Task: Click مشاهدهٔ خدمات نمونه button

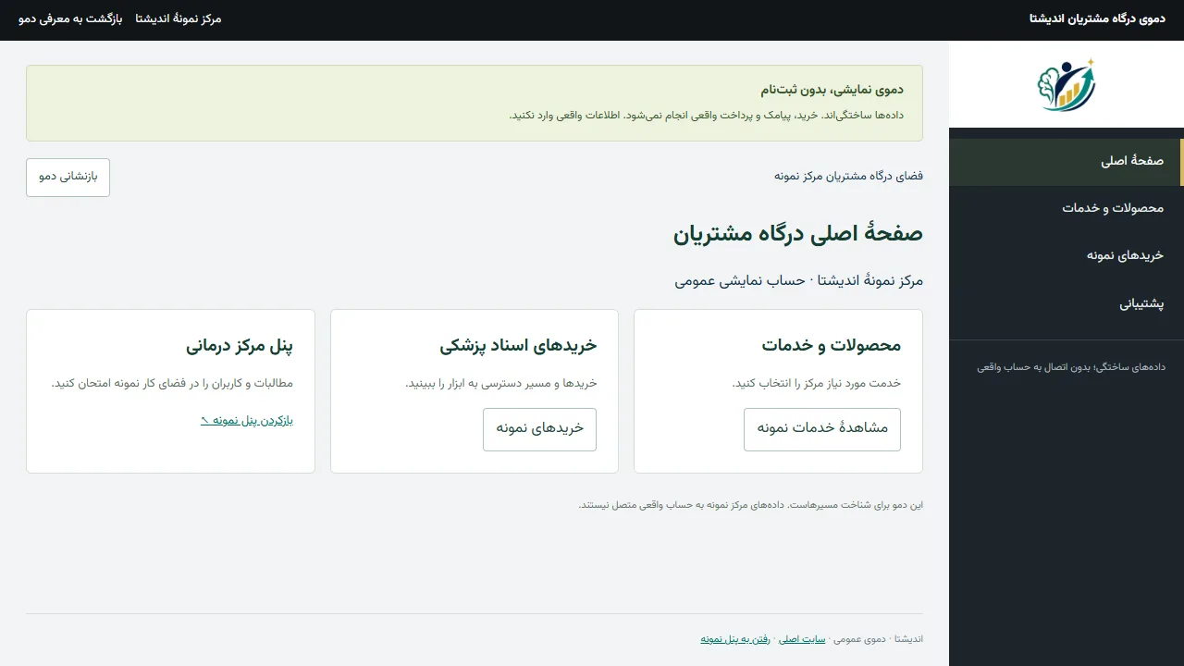Action: pos(822,429)
